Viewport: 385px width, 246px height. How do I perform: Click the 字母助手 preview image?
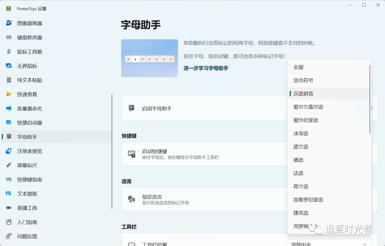(149, 58)
